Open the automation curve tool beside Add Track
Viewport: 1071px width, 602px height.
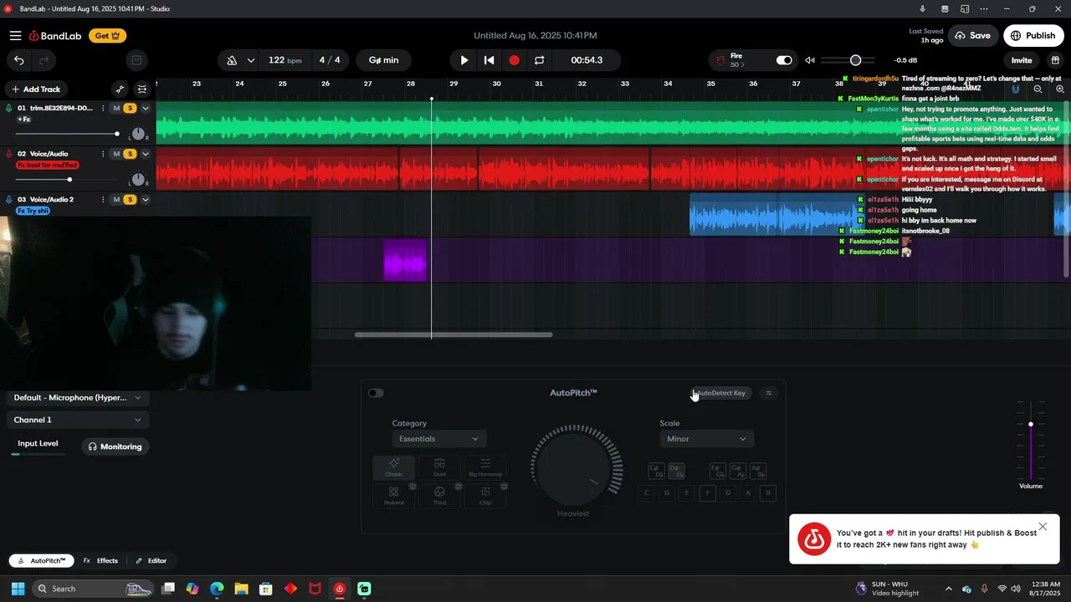click(120, 89)
